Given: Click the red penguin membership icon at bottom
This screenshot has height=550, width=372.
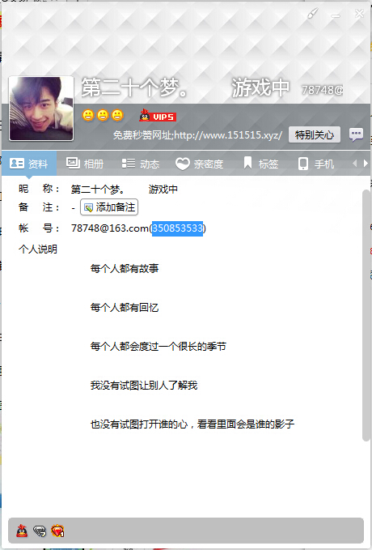Looking at the screenshot, I should tap(22, 531).
